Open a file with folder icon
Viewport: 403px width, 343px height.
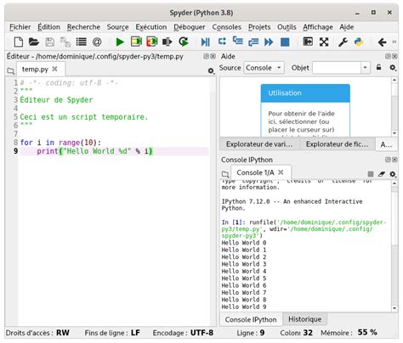34,42
